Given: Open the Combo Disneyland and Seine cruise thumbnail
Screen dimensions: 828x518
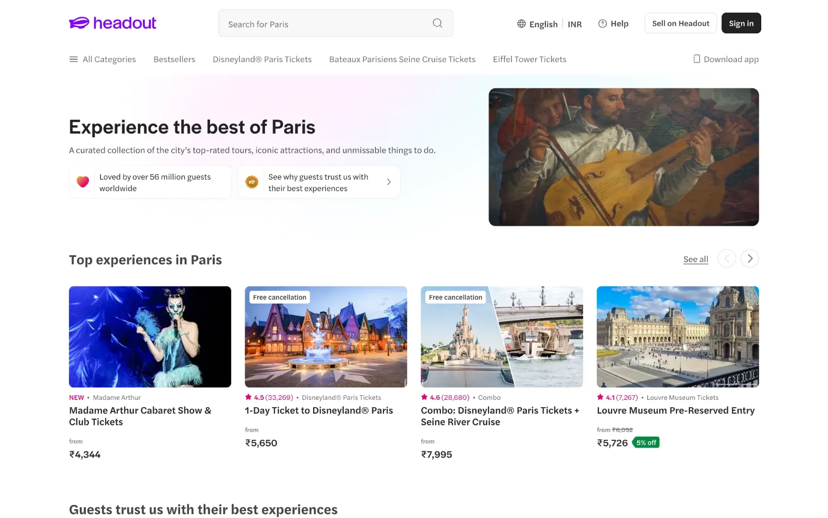Looking at the screenshot, I should [x=502, y=337].
